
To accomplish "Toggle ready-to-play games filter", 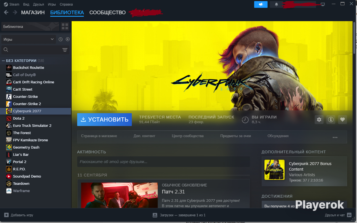I will [68, 39].
